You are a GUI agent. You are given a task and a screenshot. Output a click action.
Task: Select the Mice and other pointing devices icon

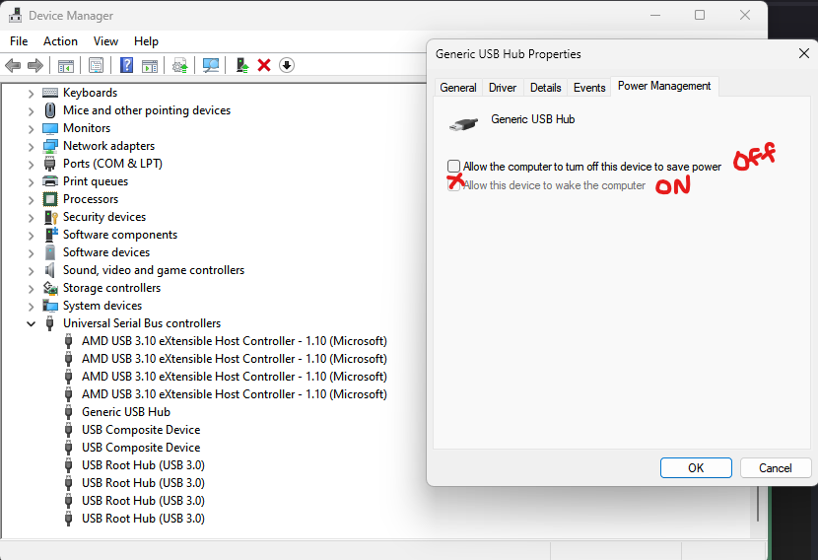50,110
